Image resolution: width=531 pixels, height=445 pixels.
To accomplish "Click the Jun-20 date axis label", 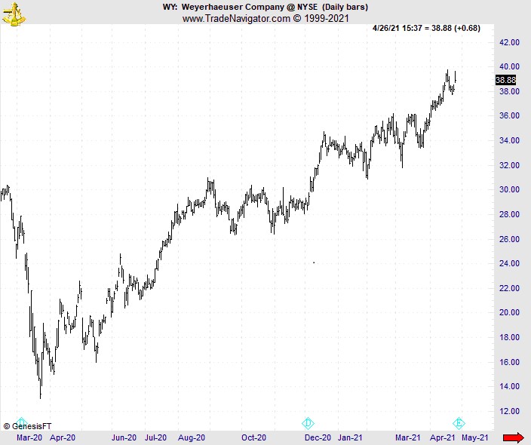I will tap(124, 437).
